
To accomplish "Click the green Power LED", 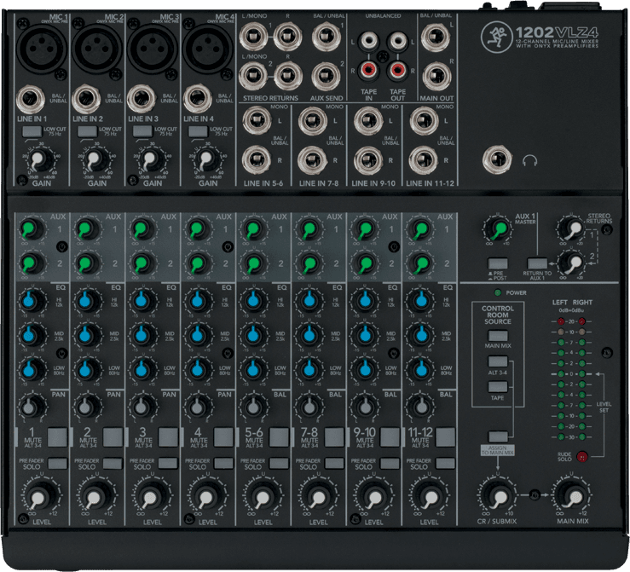I will coord(498,291).
